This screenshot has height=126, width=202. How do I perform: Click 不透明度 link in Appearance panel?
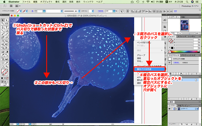pos(176,63)
